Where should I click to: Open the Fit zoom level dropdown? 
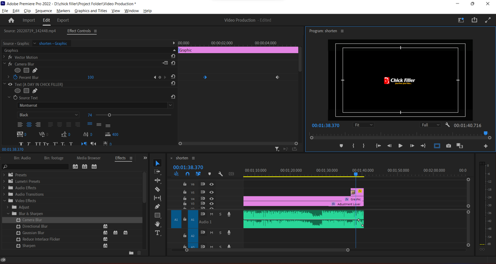pos(363,125)
